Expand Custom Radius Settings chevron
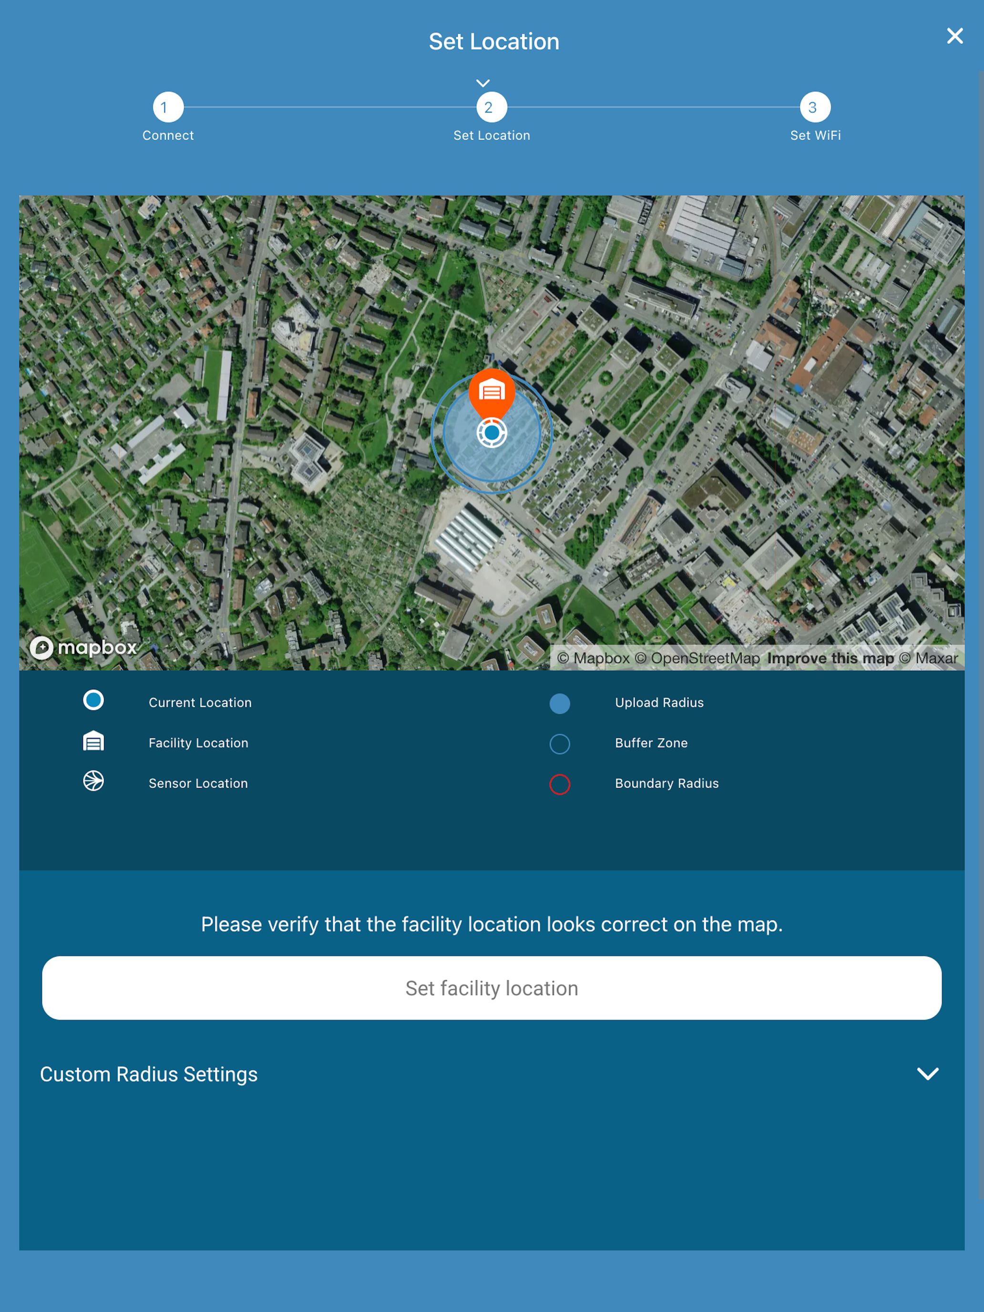 [928, 1074]
